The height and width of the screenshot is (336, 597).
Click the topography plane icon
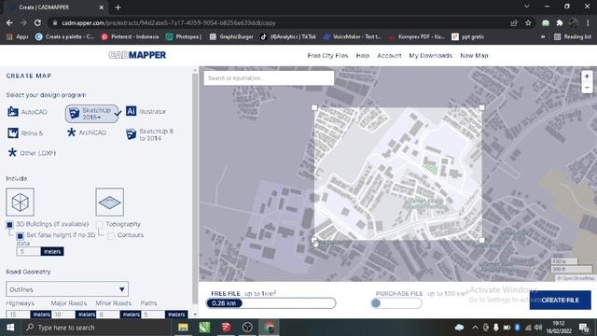110,202
